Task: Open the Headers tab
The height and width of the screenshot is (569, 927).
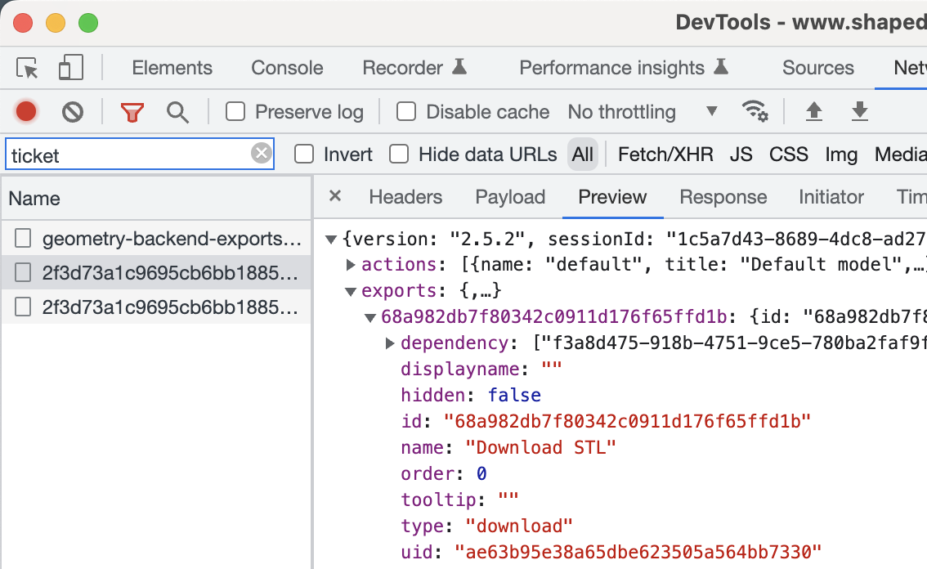Action: pos(405,197)
